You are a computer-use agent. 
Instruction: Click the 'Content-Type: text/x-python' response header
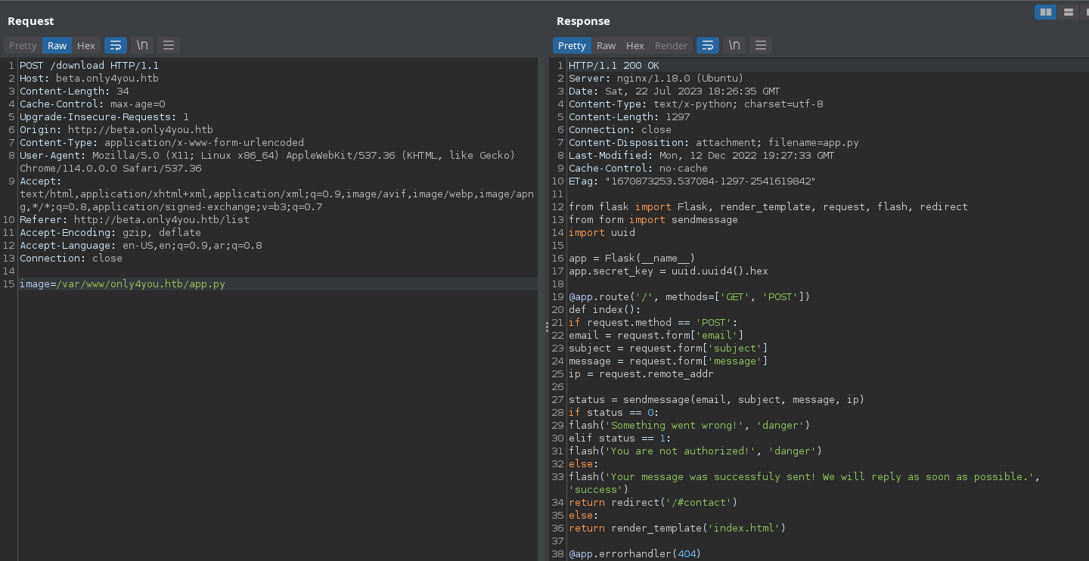coord(696,104)
